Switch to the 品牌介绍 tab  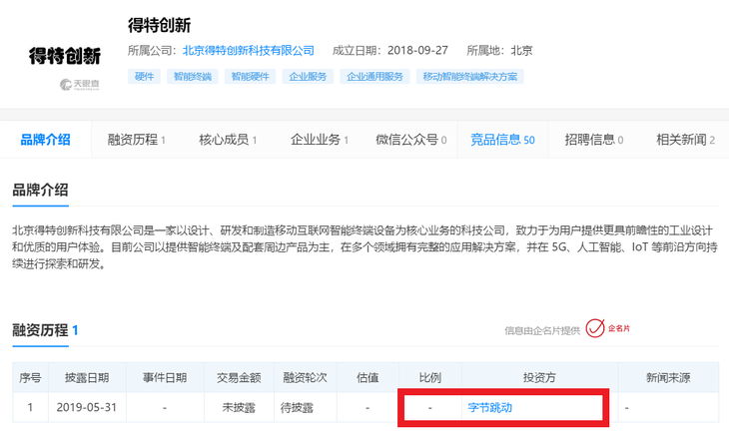(46, 140)
